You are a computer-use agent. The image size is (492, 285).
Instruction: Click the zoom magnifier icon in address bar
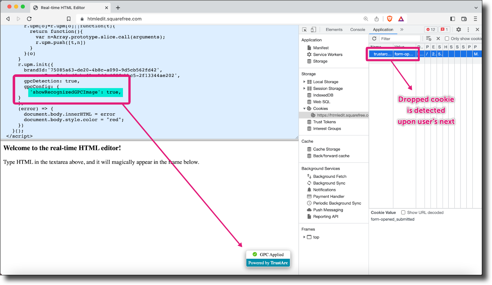[366, 19]
